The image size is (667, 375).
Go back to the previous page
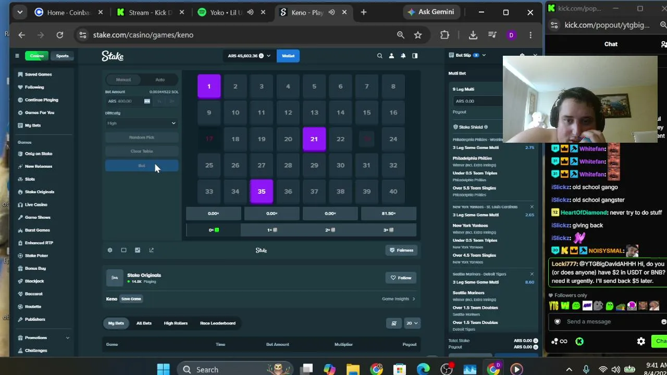[x=22, y=35]
